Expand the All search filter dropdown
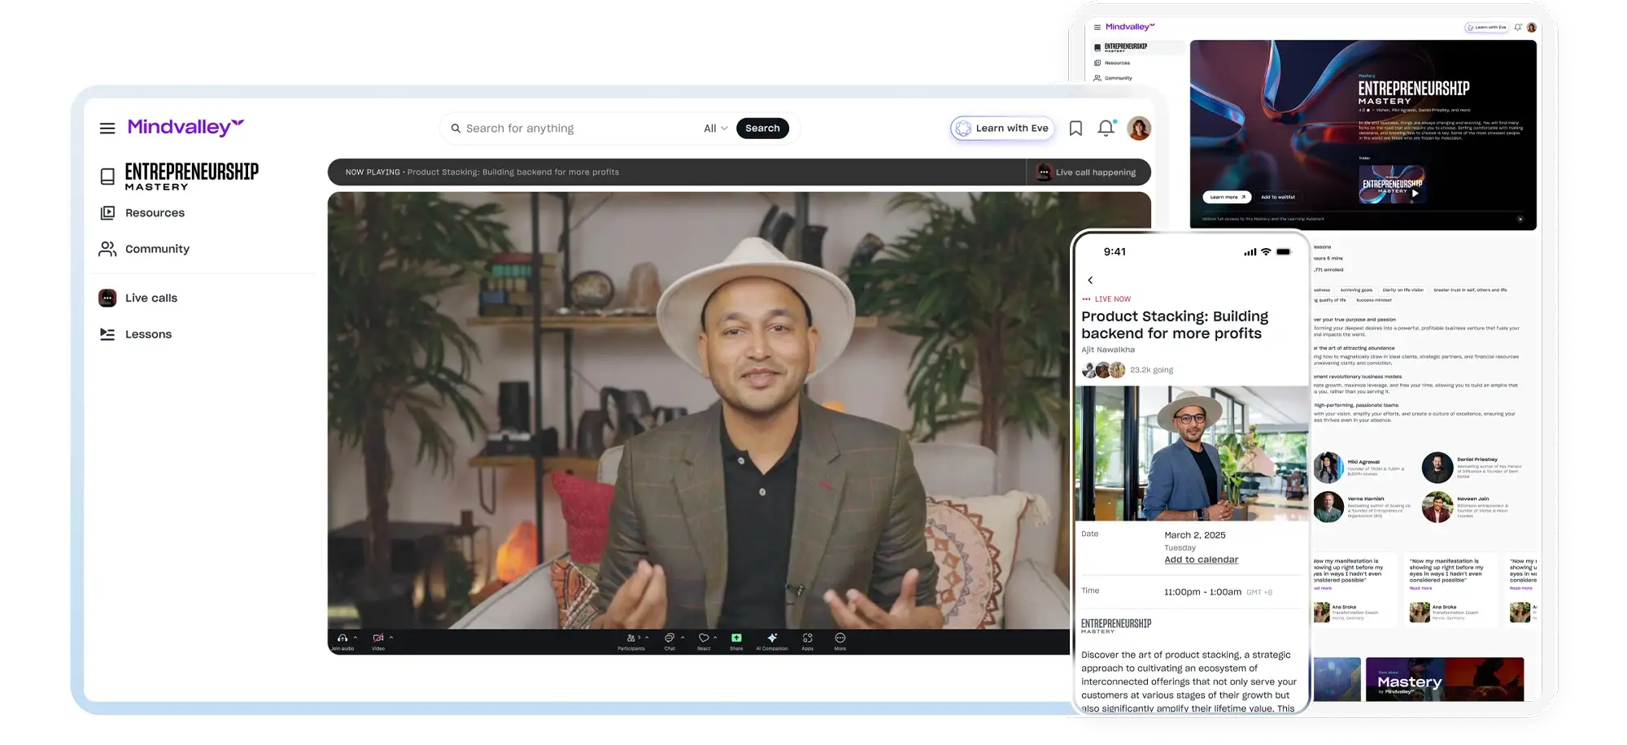The width and height of the screenshot is (1627, 745). (x=715, y=129)
